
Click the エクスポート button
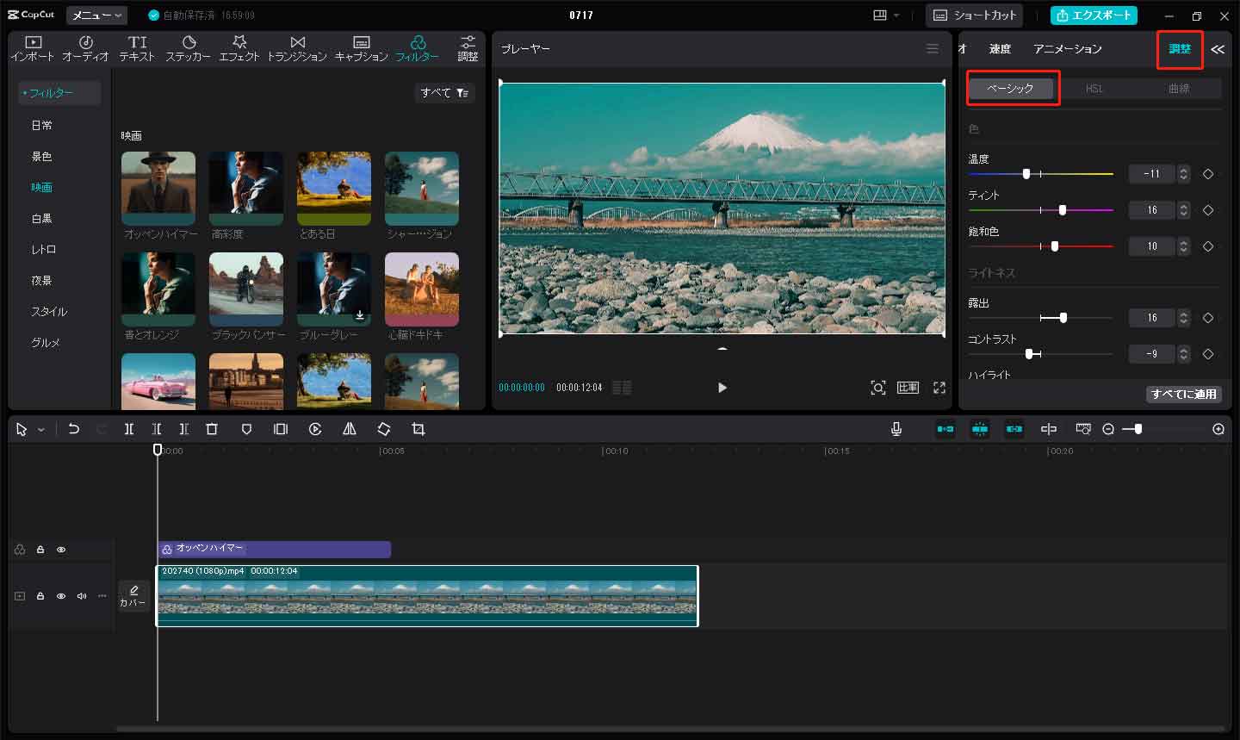(1094, 16)
